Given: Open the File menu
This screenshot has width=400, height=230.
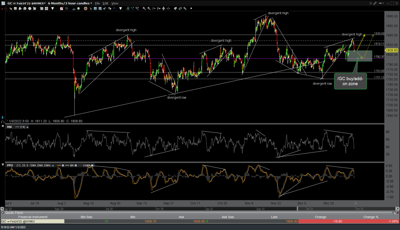Looking at the screenshot, I should [x=97, y=3].
